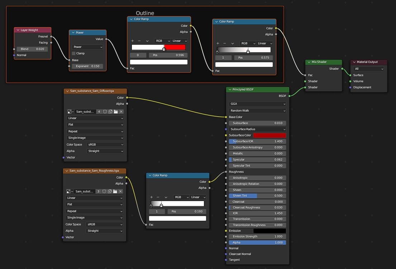Remove color stop with minus on roughness Color Ramp
Viewport: 396px width, 269px height.
click(x=158, y=197)
